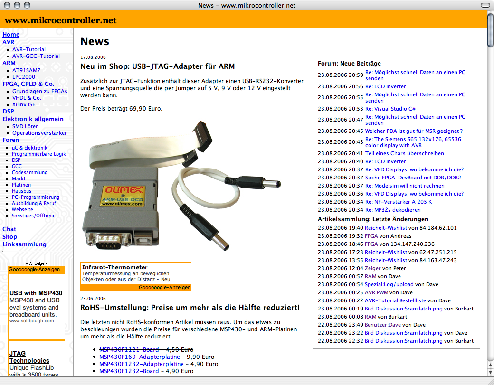Open the Home link in sidebar
The height and width of the screenshot is (385, 494).
11,35
